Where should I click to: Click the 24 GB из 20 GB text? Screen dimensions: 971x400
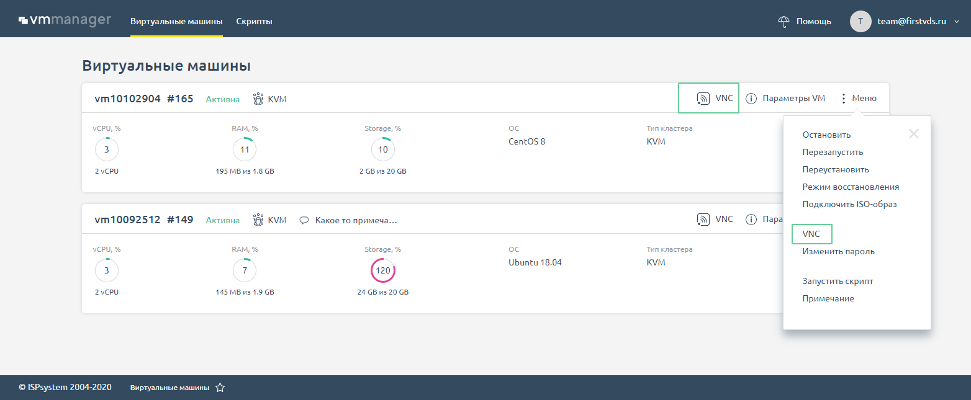tap(383, 292)
